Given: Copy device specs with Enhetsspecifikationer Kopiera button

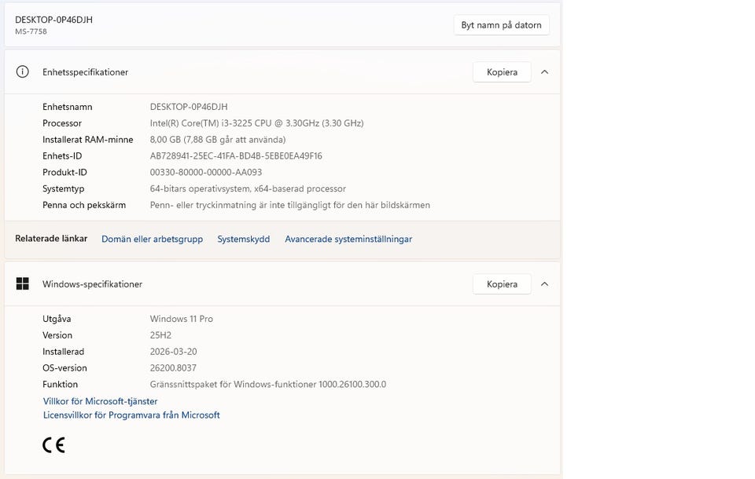Looking at the screenshot, I should pos(502,72).
